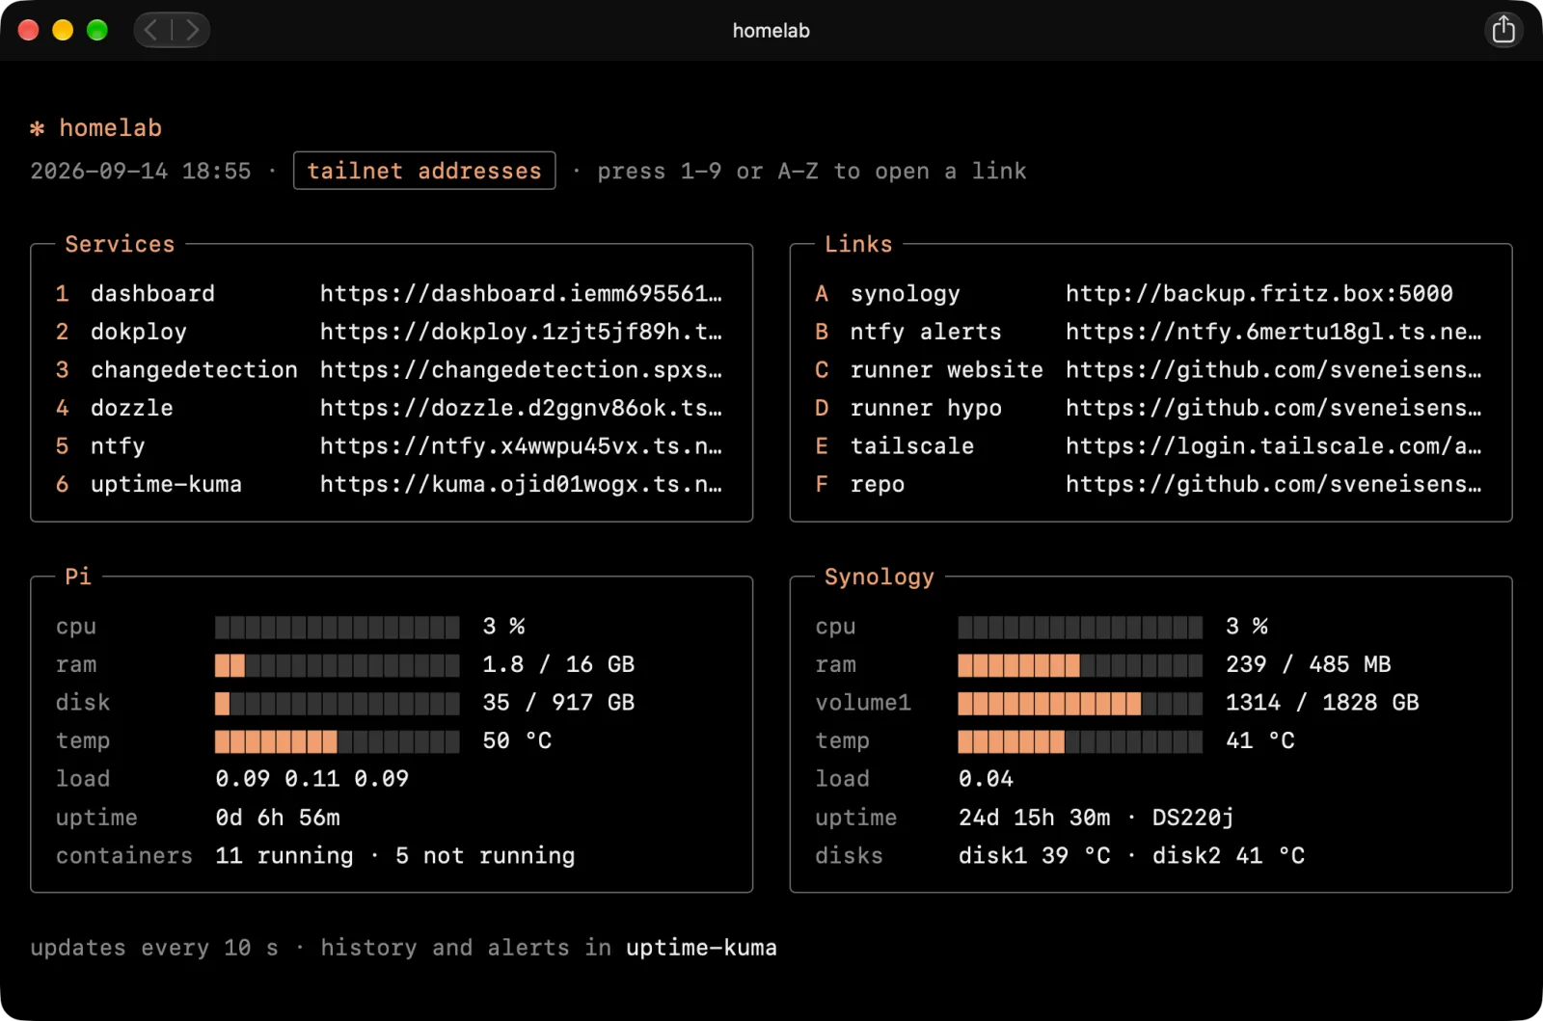
Task: Click the Pi cpu usage bar
Action: tap(338, 628)
